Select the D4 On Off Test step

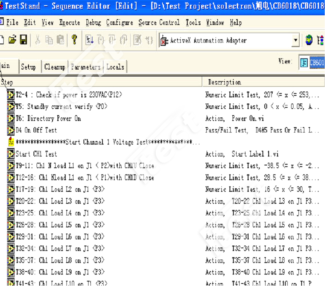point(36,130)
